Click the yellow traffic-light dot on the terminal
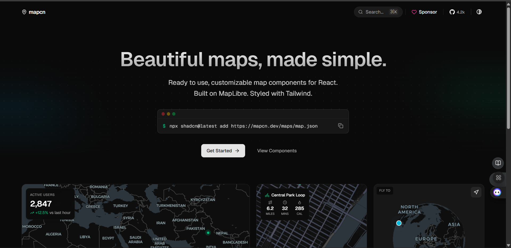511x248 pixels. click(168, 114)
